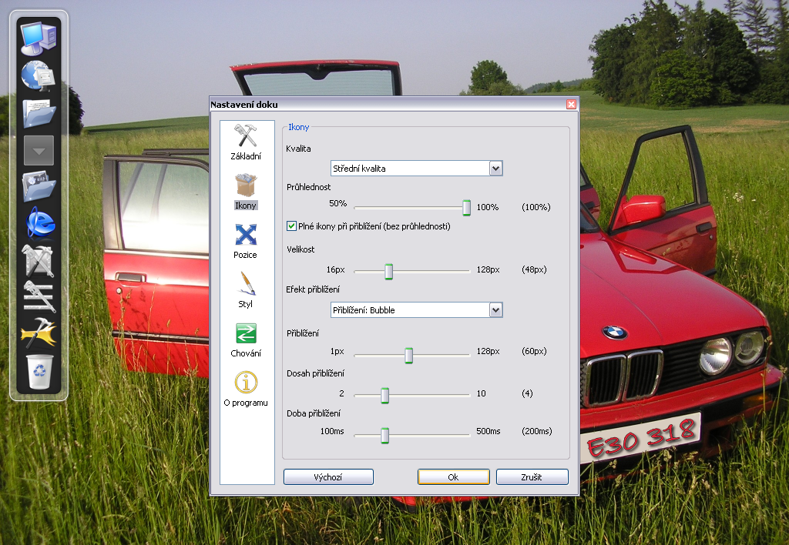Open the Recycle Bin in the dock
Viewport: 789px width, 545px height.
click(39, 372)
